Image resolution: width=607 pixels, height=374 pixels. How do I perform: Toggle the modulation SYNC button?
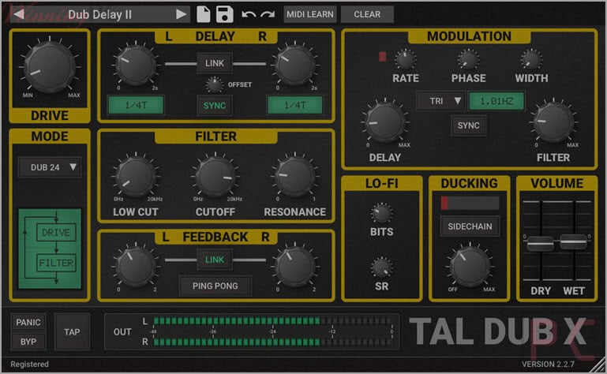point(468,125)
